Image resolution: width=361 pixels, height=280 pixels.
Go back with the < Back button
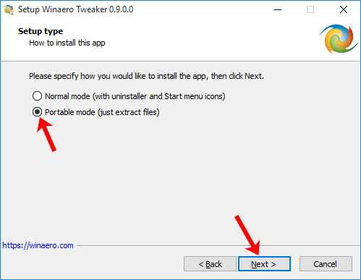[210, 264]
